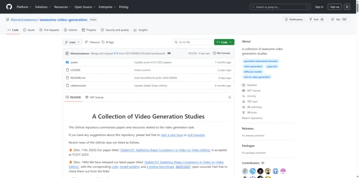Open the Readme link in About
Screen dimensions: 359x178
pyautogui.click(x=249, y=85)
